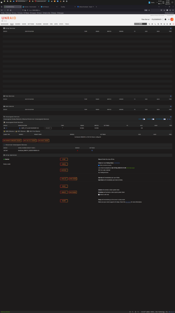Go to the Dashboard tab

click(5, 24)
